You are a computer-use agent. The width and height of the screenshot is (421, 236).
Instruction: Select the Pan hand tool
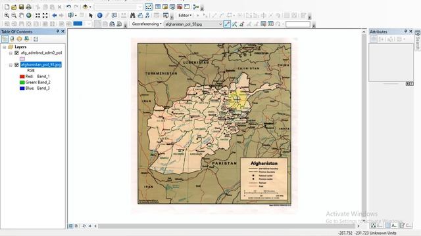coord(21,16)
